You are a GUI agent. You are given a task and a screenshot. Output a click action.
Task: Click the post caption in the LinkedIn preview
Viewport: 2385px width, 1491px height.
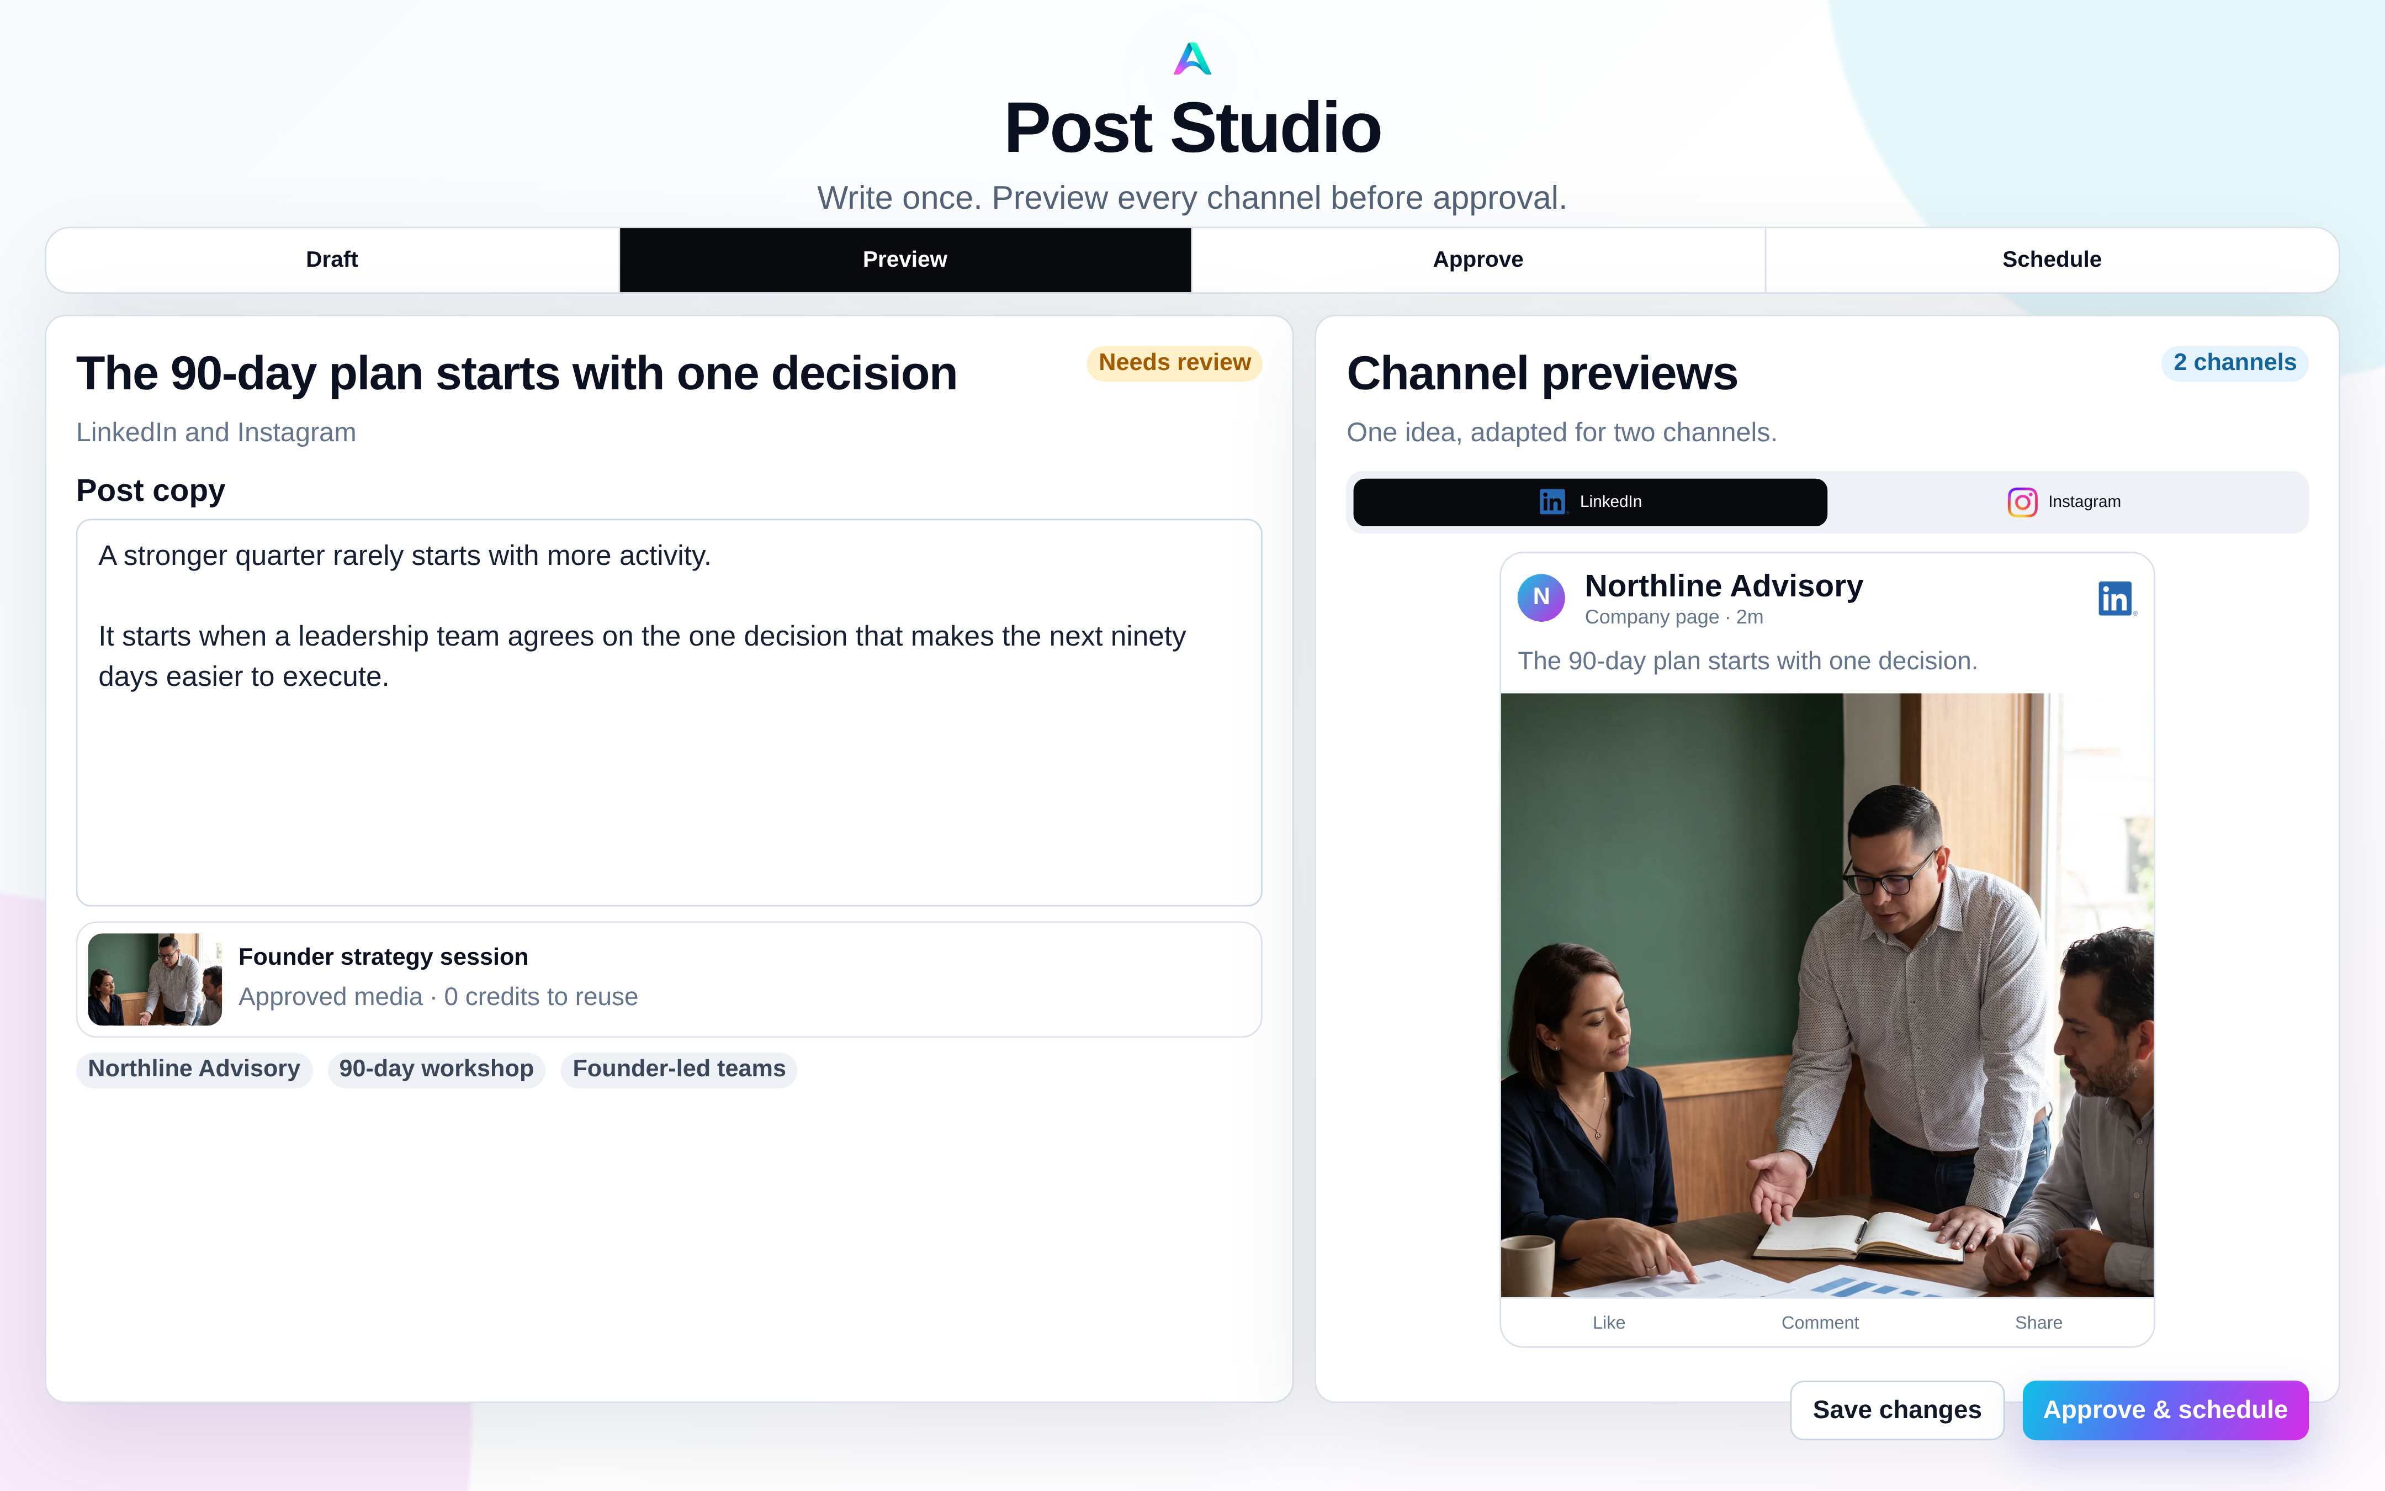[1747, 660]
